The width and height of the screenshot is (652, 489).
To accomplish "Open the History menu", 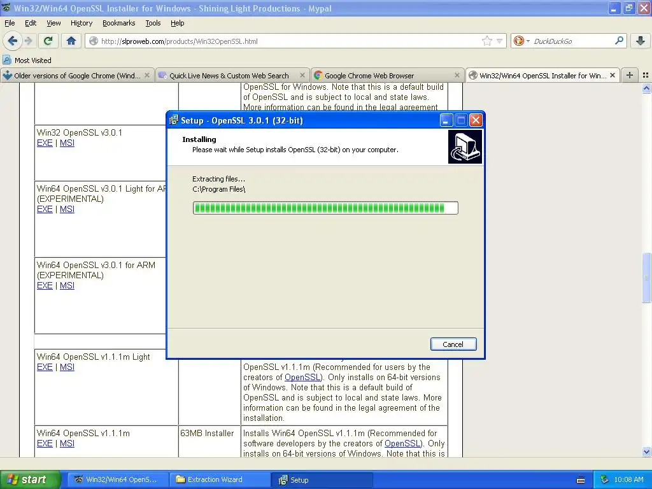I will coord(81,23).
